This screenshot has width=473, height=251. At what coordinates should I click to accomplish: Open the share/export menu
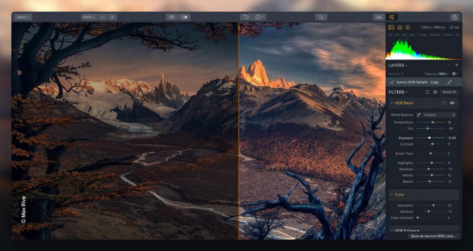[x=454, y=17]
